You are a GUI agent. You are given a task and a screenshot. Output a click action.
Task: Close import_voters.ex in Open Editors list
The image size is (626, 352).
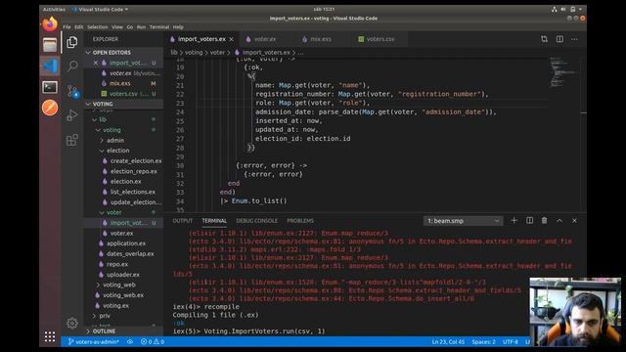[96, 63]
